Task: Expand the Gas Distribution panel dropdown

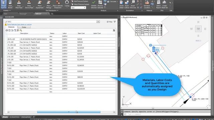Action: click(52, 10)
